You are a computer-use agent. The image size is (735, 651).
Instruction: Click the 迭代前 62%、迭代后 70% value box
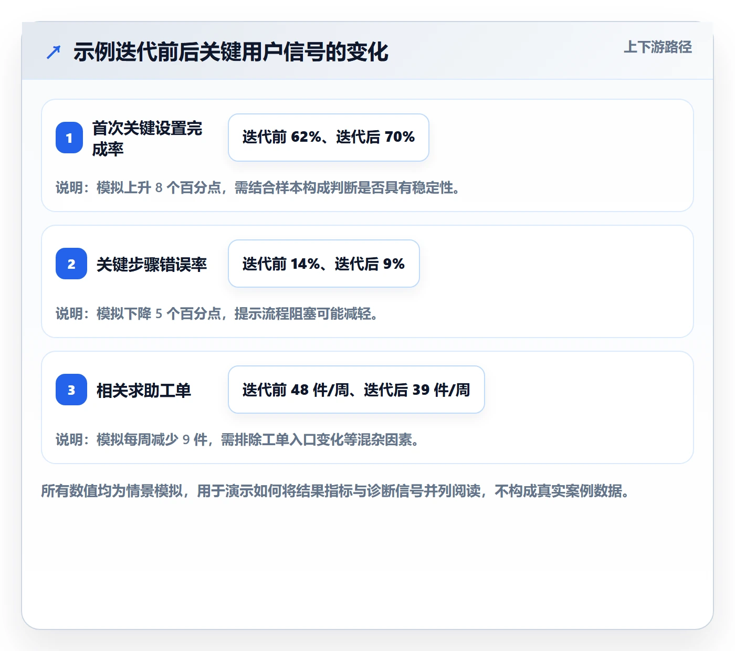(x=329, y=138)
